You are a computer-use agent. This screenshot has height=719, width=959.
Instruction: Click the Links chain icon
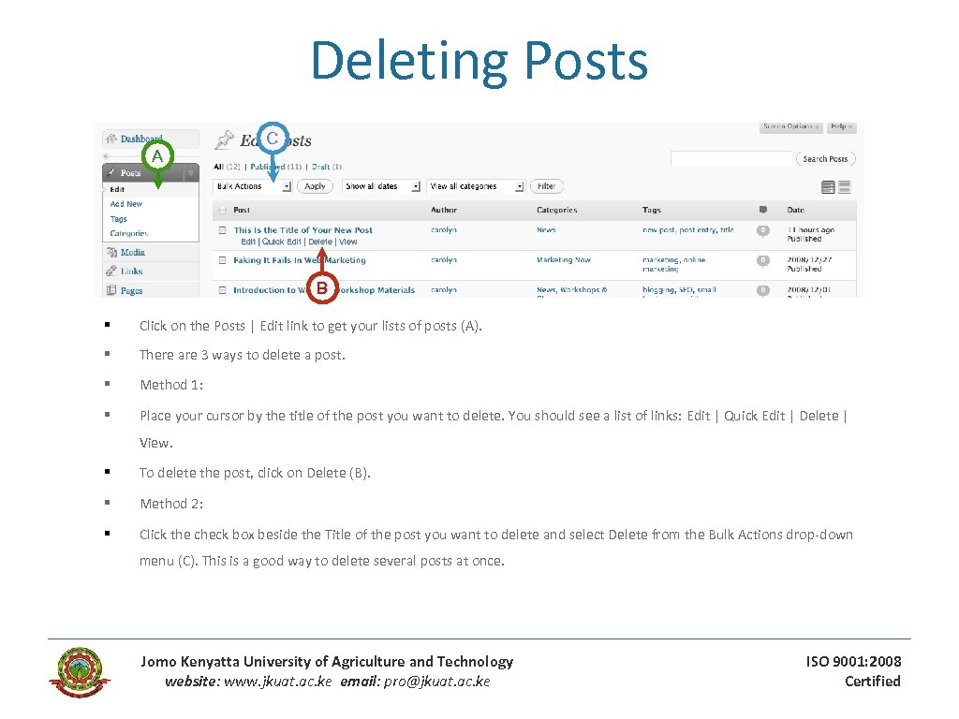(111, 271)
